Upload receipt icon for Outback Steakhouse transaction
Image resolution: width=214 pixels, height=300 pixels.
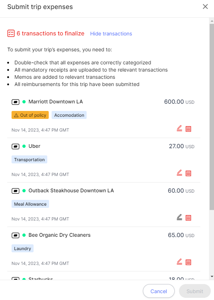tap(188, 218)
